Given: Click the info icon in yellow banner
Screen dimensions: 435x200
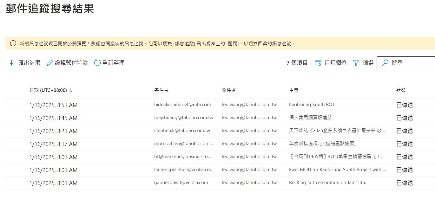Looking at the screenshot, I should [x=13, y=43].
